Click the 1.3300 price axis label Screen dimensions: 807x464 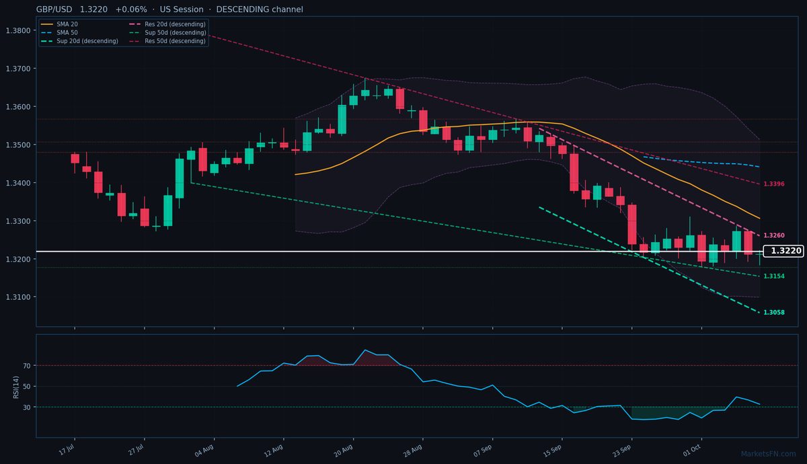17,221
